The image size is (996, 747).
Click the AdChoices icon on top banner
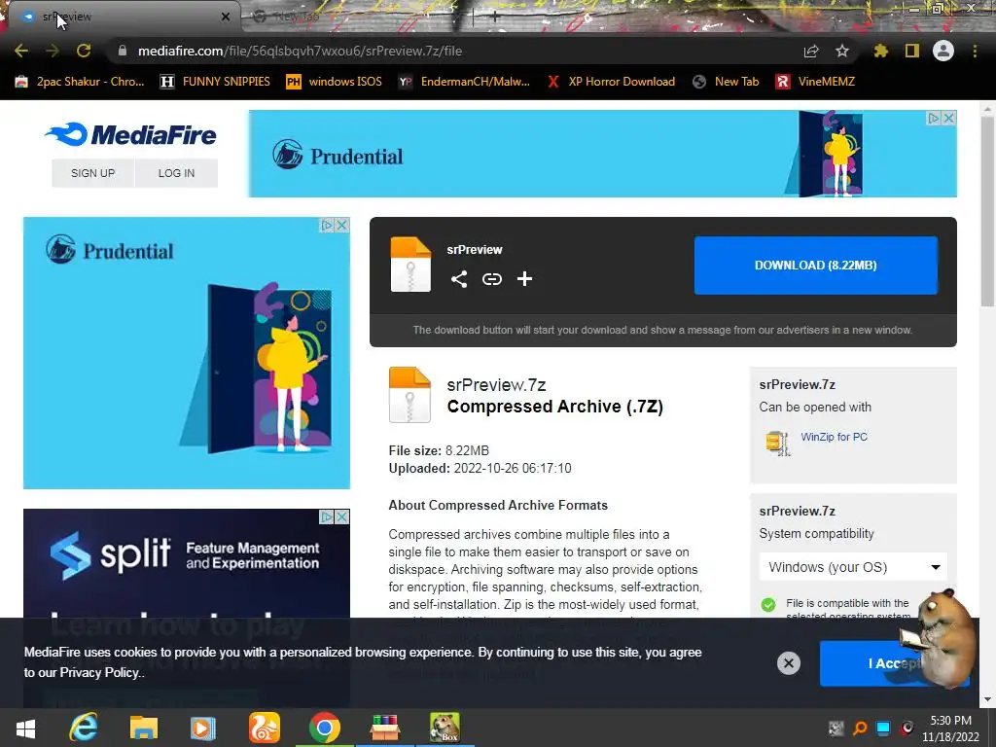934,118
